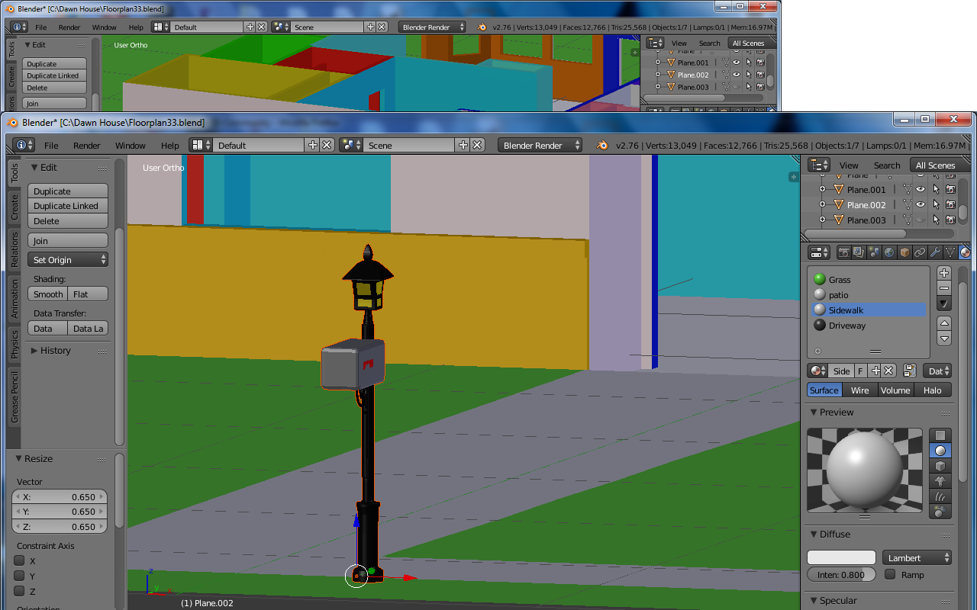
Task: Enable Y constraint axis checkbox
Action: (x=20, y=576)
